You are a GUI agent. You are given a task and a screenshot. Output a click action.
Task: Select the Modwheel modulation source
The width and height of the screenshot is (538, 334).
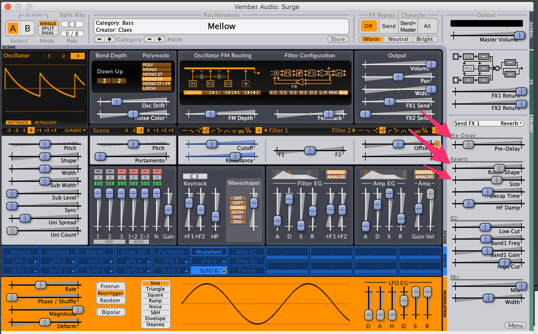(209, 252)
